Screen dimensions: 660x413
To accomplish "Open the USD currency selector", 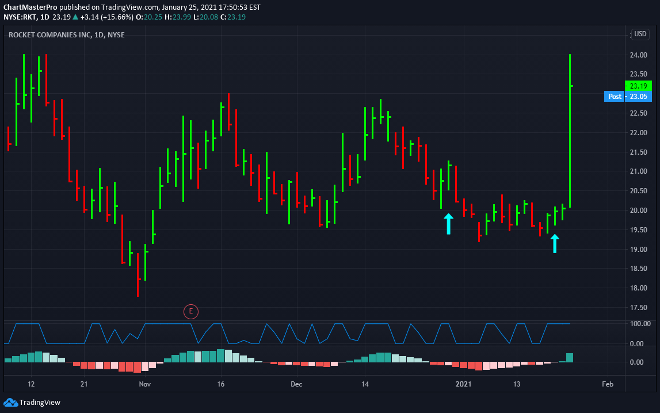I will 640,34.
